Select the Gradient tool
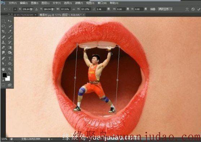The height and width of the screenshot is (142, 201). [10, 47]
